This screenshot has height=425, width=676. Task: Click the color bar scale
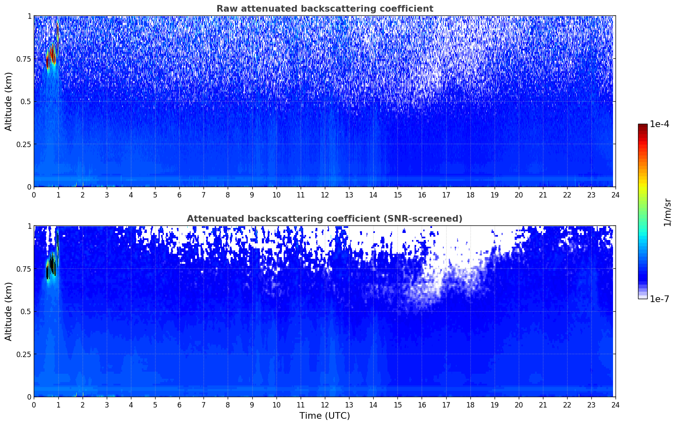(x=642, y=211)
